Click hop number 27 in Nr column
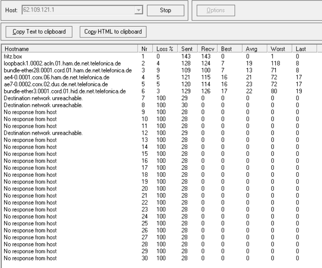 coord(144,237)
